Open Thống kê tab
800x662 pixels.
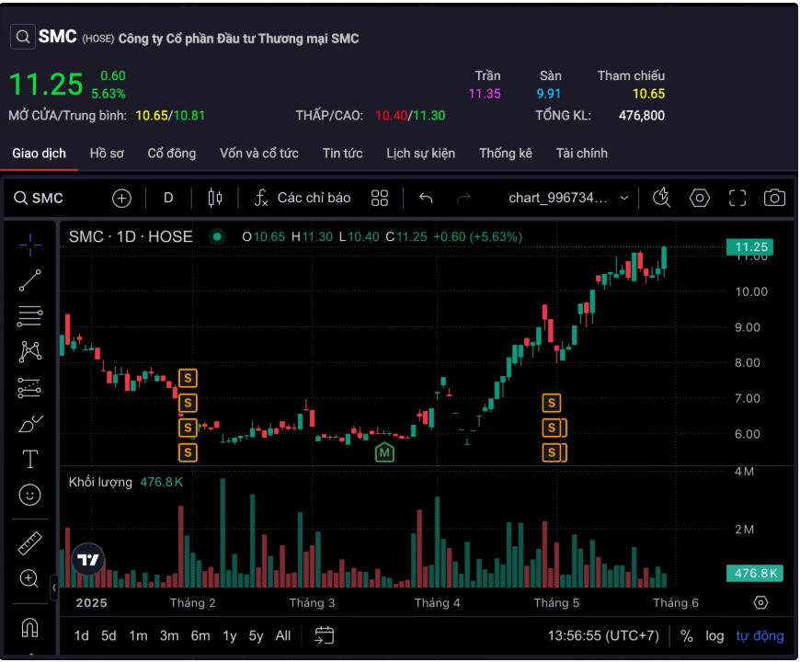(506, 154)
